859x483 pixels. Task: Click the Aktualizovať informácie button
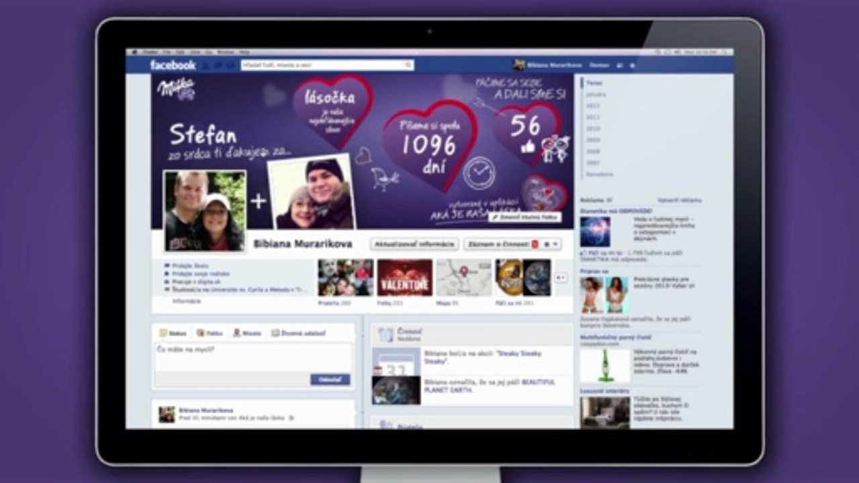[x=414, y=244]
